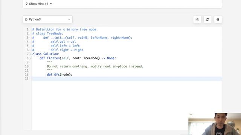Click line number 1 in the gutter

tap(27, 29)
